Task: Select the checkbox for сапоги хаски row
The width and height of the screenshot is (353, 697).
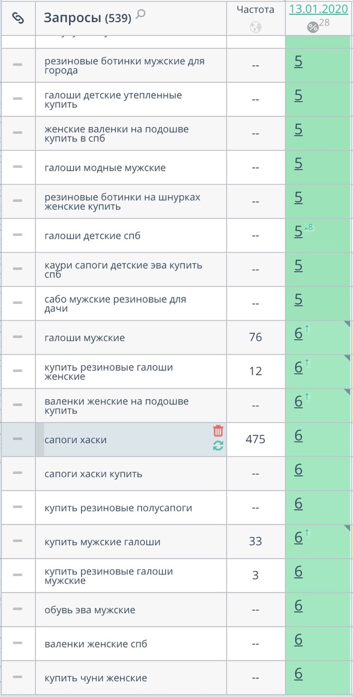Action: [18, 439]
